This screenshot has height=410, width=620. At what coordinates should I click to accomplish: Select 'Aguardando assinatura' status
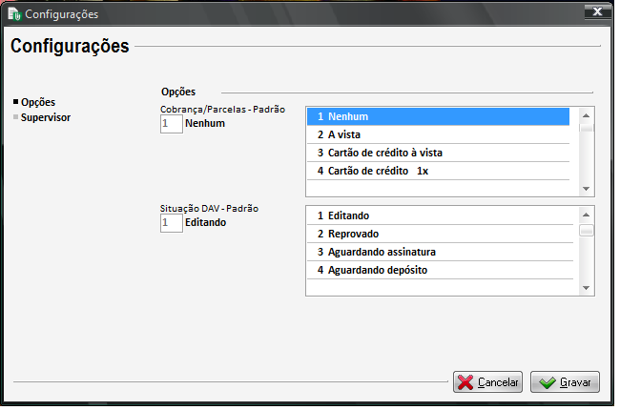coord(439,252)
